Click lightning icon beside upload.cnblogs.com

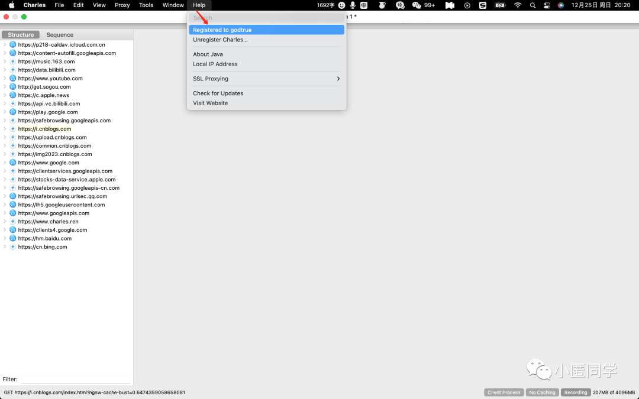[12, 137]
